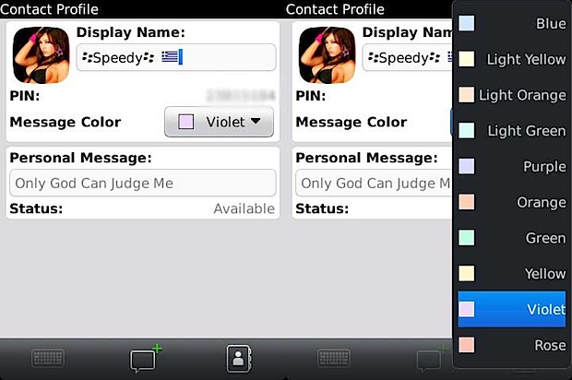The width and height of the screenshot is (572, 380).
Task: Click left Contact Profile title
Action: click(x=49, y=9)
